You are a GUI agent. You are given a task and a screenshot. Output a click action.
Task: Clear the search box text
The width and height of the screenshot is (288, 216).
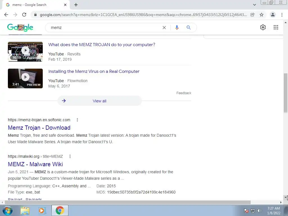(x=164, y=28)
